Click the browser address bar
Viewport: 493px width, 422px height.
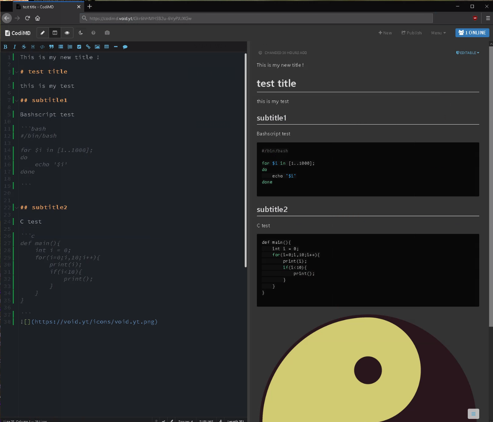point(256,18)
